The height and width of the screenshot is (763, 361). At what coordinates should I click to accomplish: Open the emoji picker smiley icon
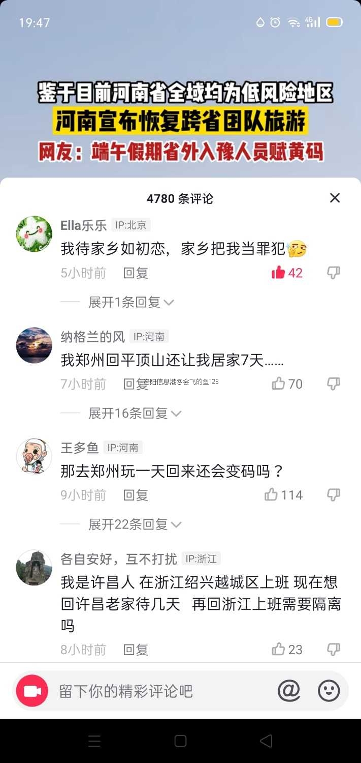coord(329,691)
